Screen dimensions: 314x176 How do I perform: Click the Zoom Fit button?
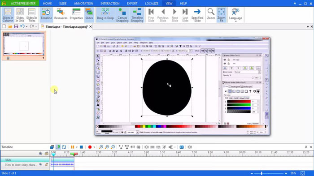[221, 15]
